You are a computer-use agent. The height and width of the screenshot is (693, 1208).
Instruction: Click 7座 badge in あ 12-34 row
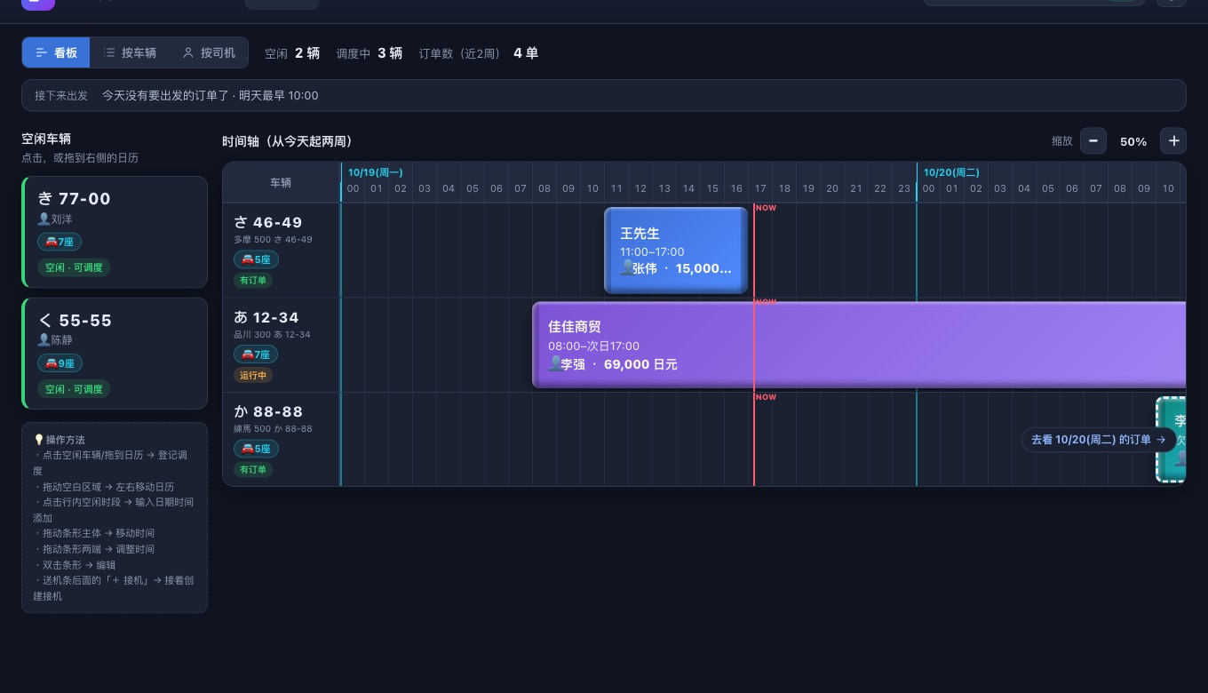pos(256,354)
